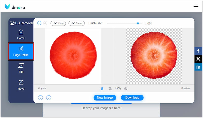Image resolution: width=203 pixels, height=118 pixels.
Task: Click the redo arrow icon
Action: click(x=45, y=23)
